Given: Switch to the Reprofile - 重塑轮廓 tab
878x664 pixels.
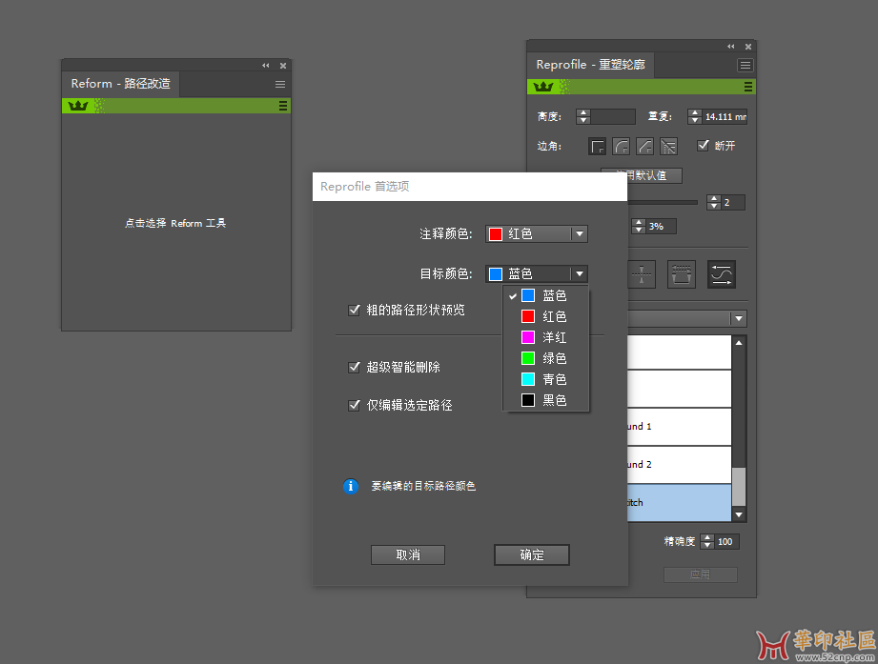Looking at the screenshot, I should click(x=590, y=65).
